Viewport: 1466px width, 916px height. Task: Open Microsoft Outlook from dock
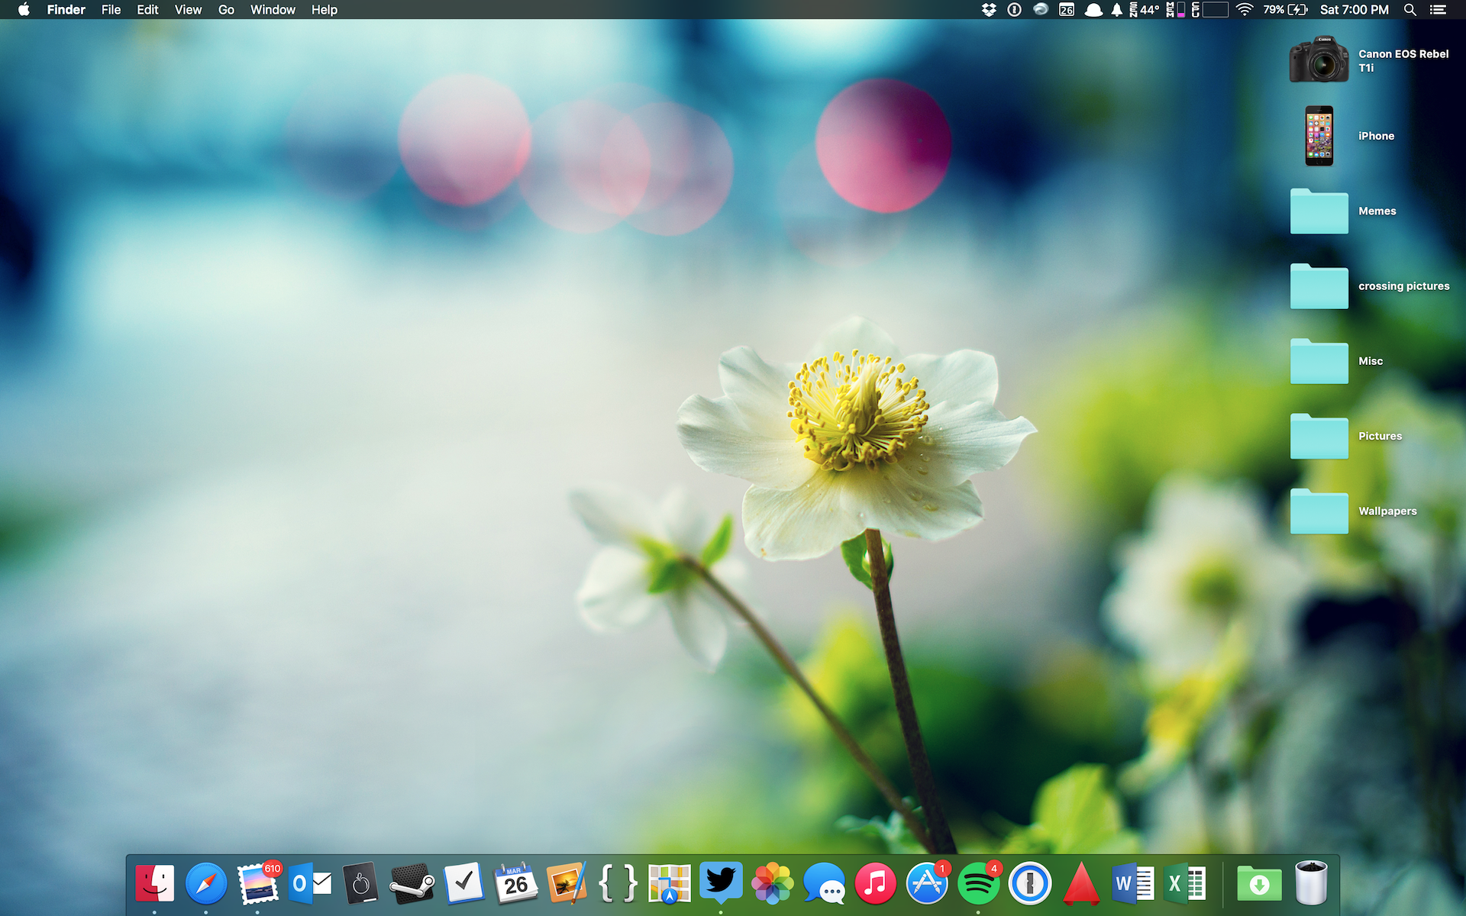pyautogui.click(x=310, y=884)
